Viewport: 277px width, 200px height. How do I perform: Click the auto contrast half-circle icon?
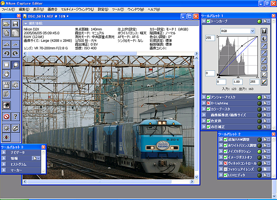tap(264, 39)
